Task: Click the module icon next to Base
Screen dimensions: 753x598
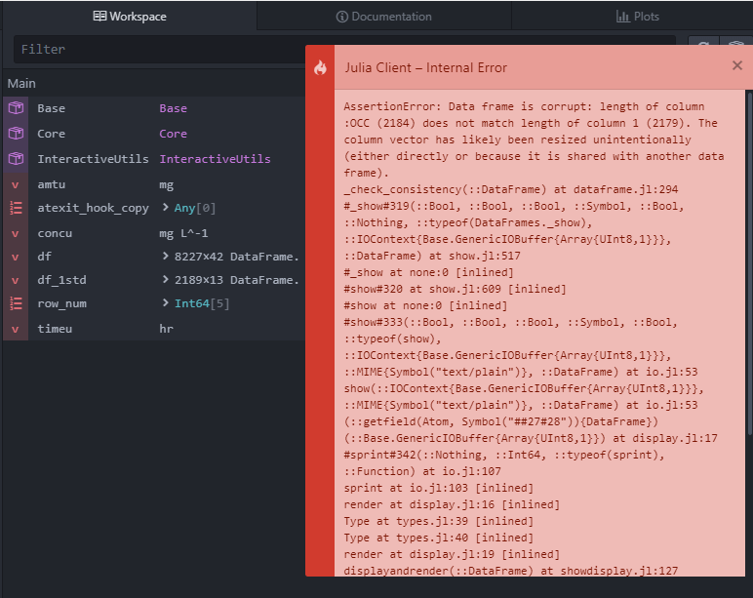Action: [16, 108]
